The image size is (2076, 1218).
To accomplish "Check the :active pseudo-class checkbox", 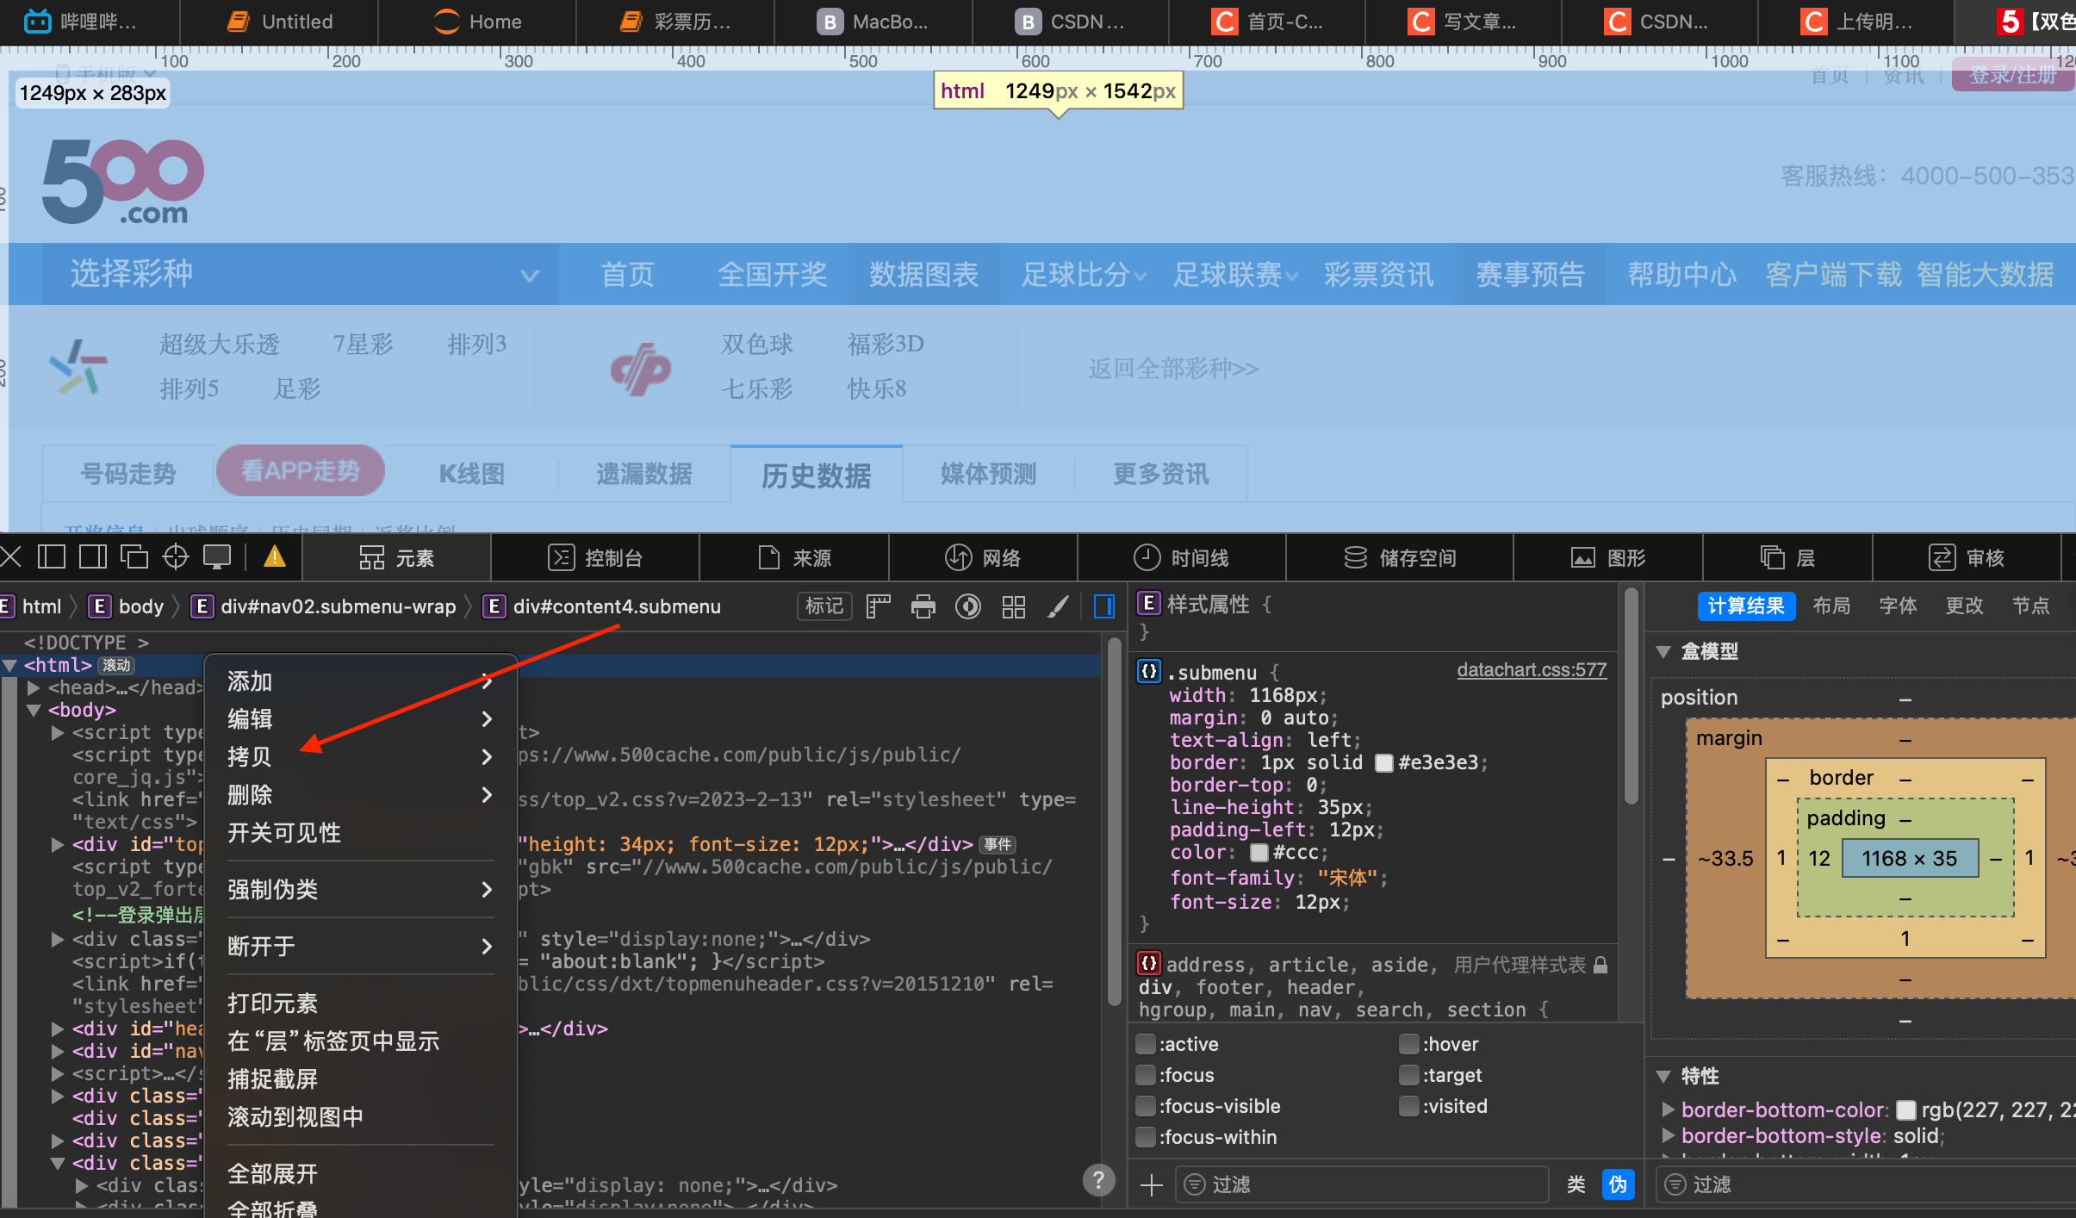I will click(1146, 1044).
